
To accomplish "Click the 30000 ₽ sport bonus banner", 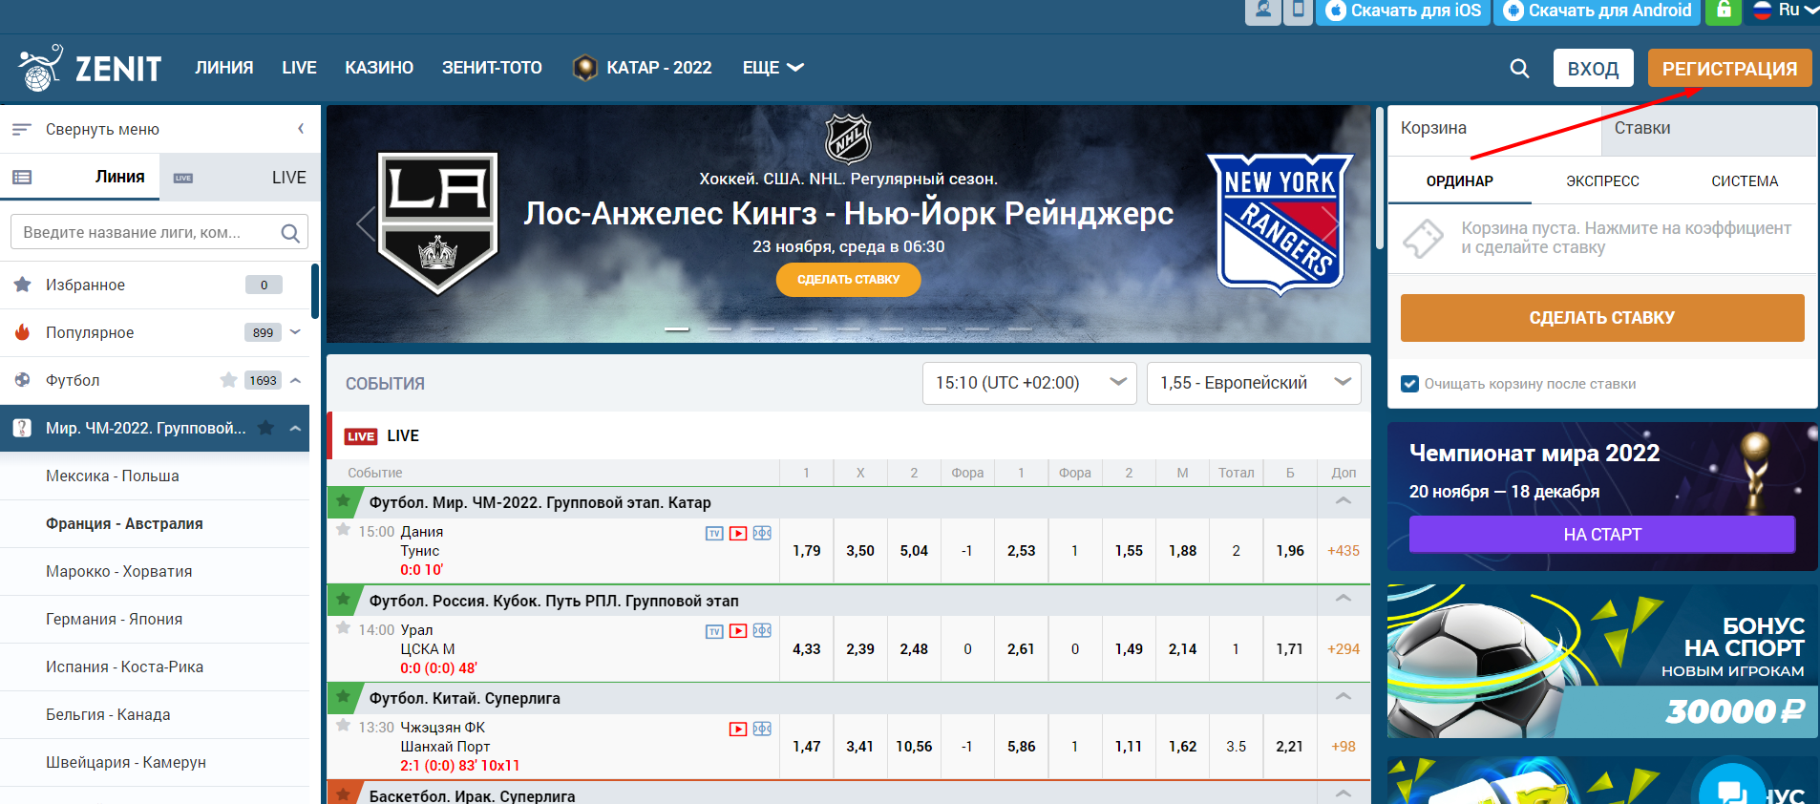I will (x=1601, y=662).
